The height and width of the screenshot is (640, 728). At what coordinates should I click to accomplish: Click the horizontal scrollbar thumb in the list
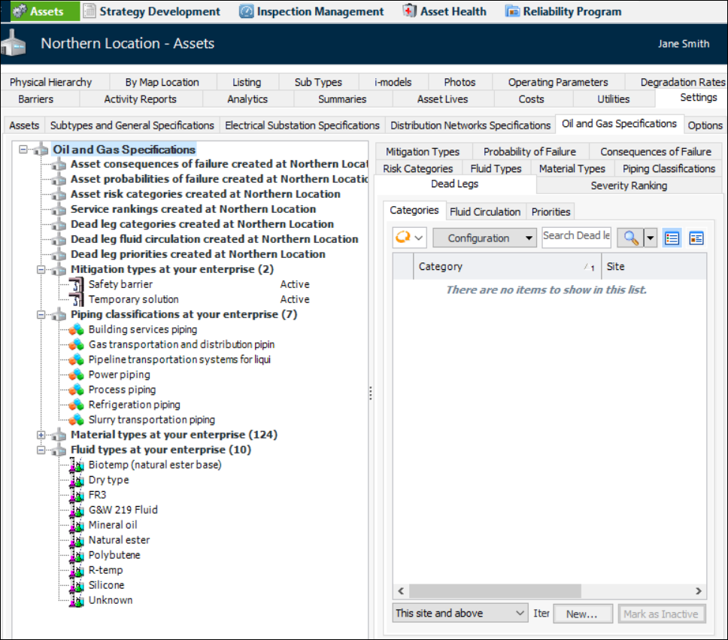click(x=495, y=591)
